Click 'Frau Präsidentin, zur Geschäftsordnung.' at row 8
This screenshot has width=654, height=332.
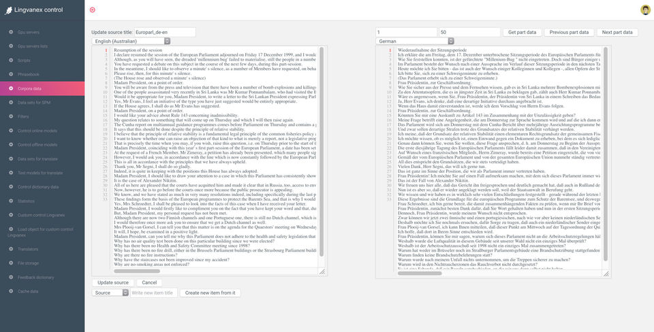coord(434,82)
